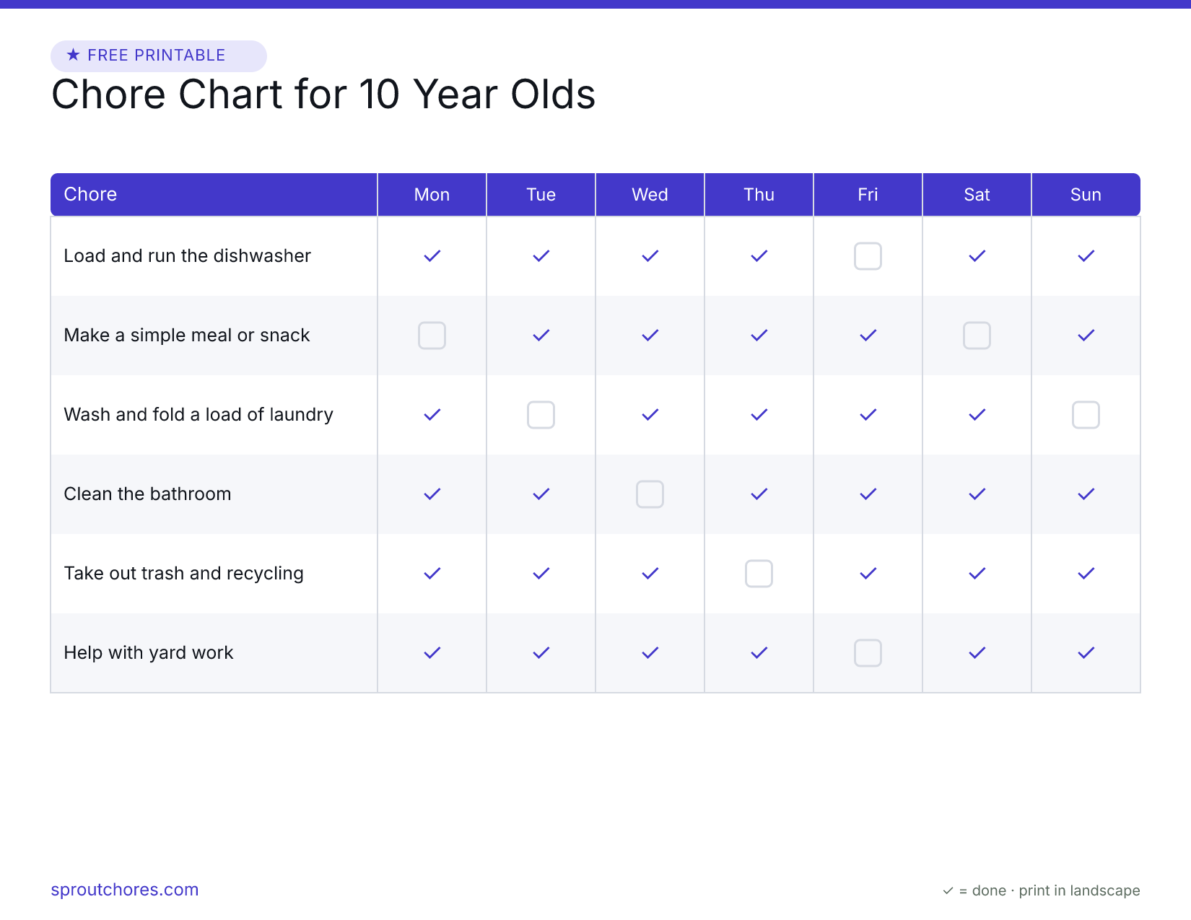Click the meal or snack checkmark for Friday
Viewport: 1191px width, 920px height.
pyautogui.click(x=868, y=336)
